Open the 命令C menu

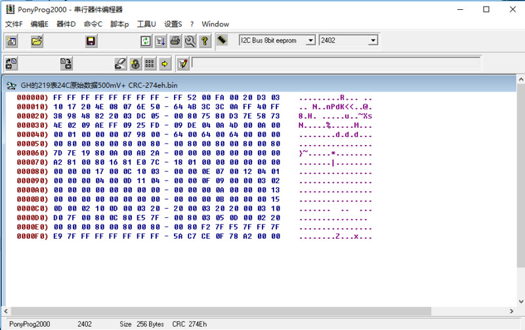tap(93, 24)
